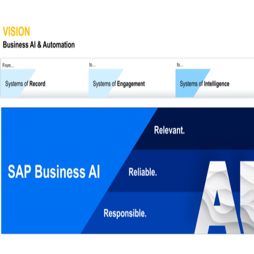Click the bold word Engagement
The image size is (254, 254).
pos(131,84)
